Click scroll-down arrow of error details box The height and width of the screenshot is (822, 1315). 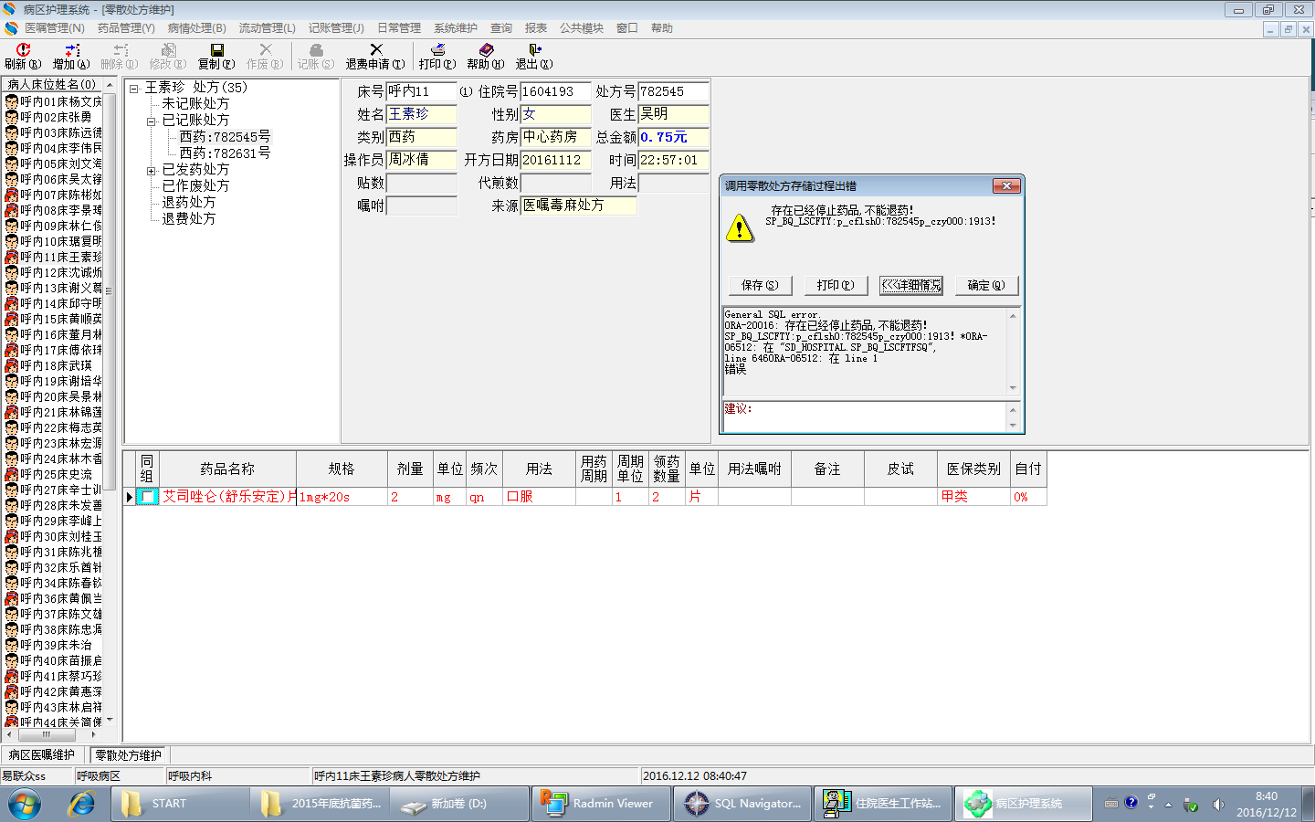[x=1013, y=388]
